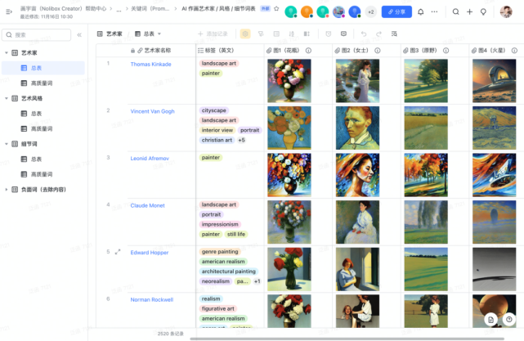Collapse the sidebar with double chevron
The height and width of the screenshot is (341, 524).
79,35
